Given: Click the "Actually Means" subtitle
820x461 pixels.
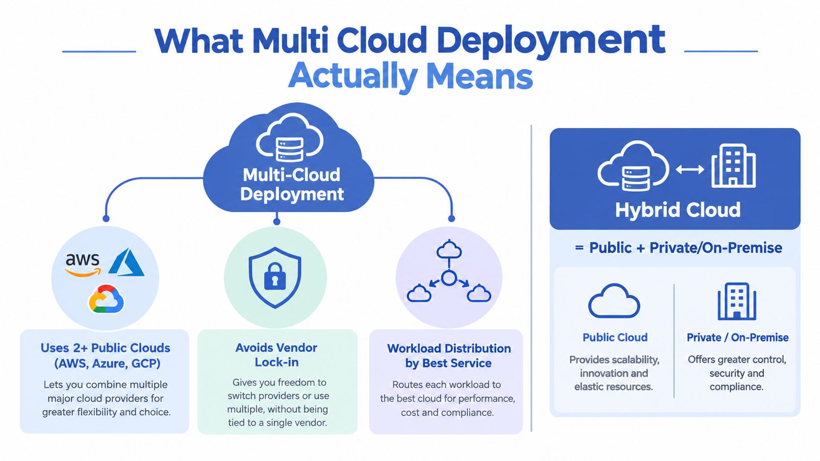Looking at the screenshot, I should point(410,76).
